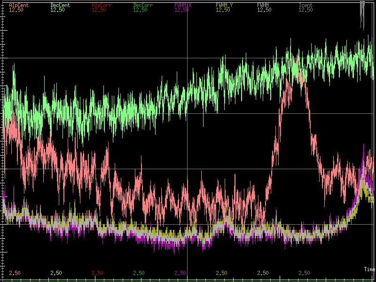Click the AlpCorr trace label

tap(102, 5)
